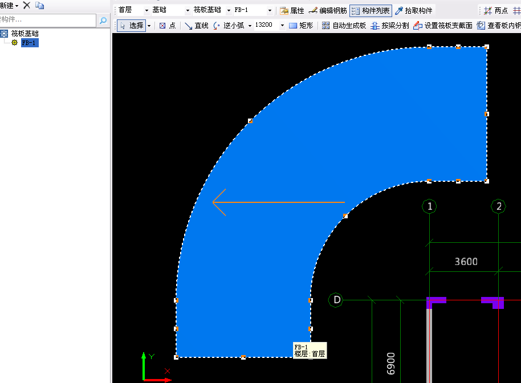Screen dimensions: 521x383
Task: Click the 13200 radius value field
Action: point(266,25)
